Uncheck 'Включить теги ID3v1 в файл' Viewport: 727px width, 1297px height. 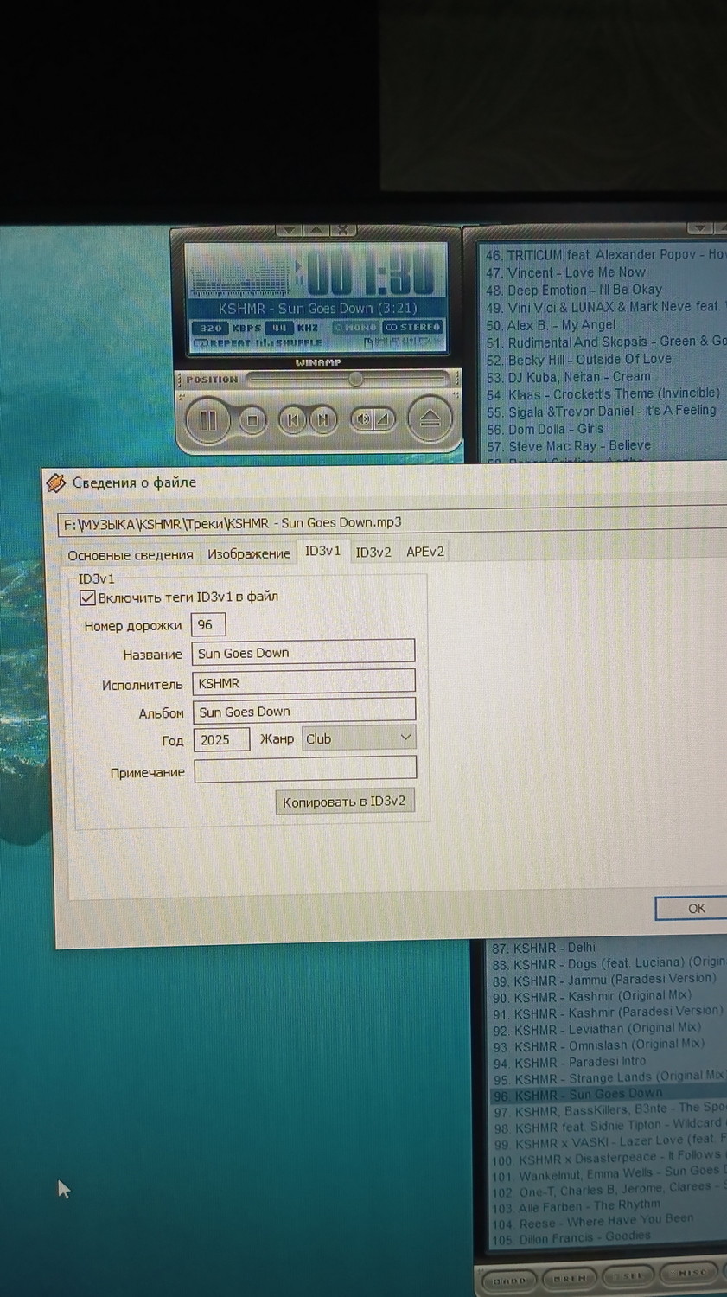[x=87, y=597]
